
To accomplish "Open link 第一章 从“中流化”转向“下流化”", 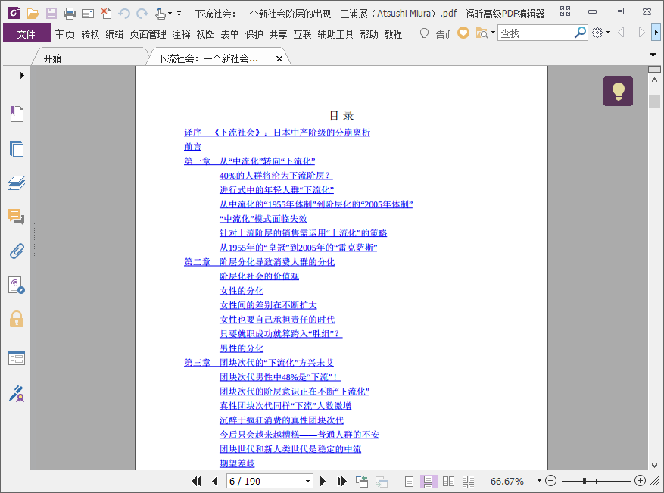I will [x=249, y=161].
